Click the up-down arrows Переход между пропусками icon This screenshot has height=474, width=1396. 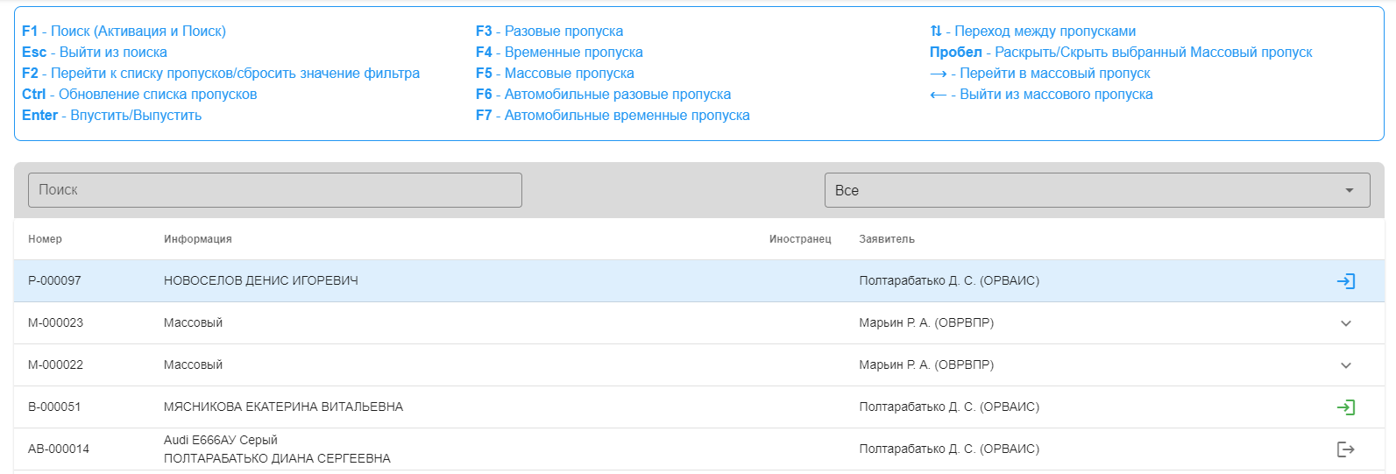tap(936, 32)
